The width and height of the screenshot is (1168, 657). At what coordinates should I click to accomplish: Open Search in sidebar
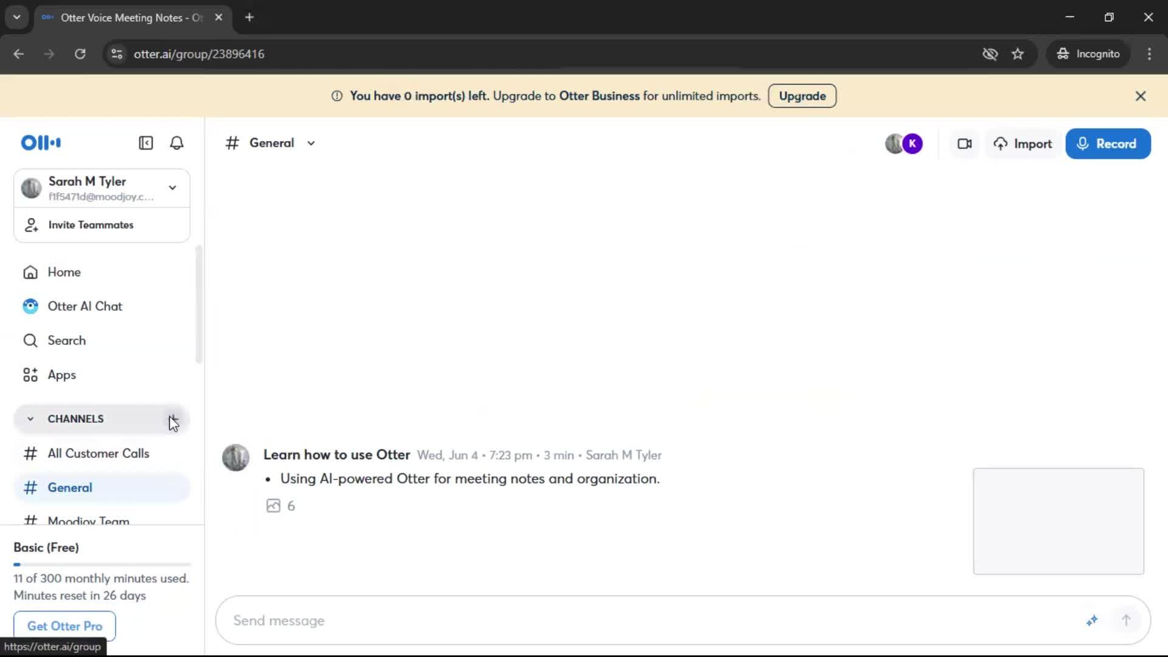(x=102, y=340)
